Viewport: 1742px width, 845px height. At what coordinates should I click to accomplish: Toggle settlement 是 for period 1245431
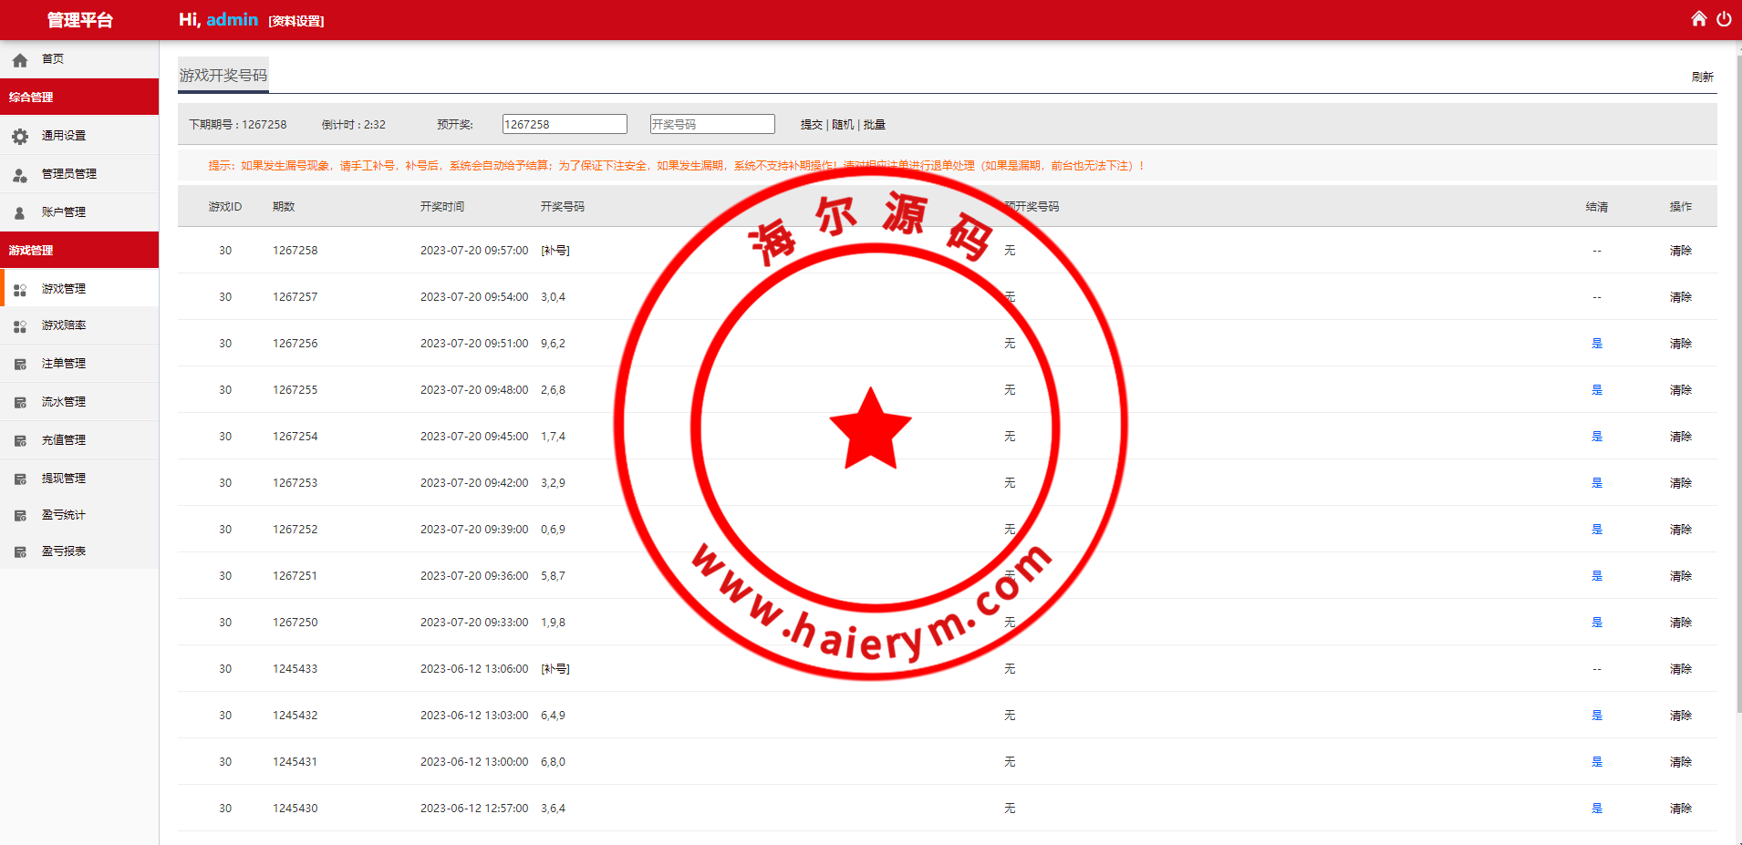pyautogui.click(x=1597, y=761)
